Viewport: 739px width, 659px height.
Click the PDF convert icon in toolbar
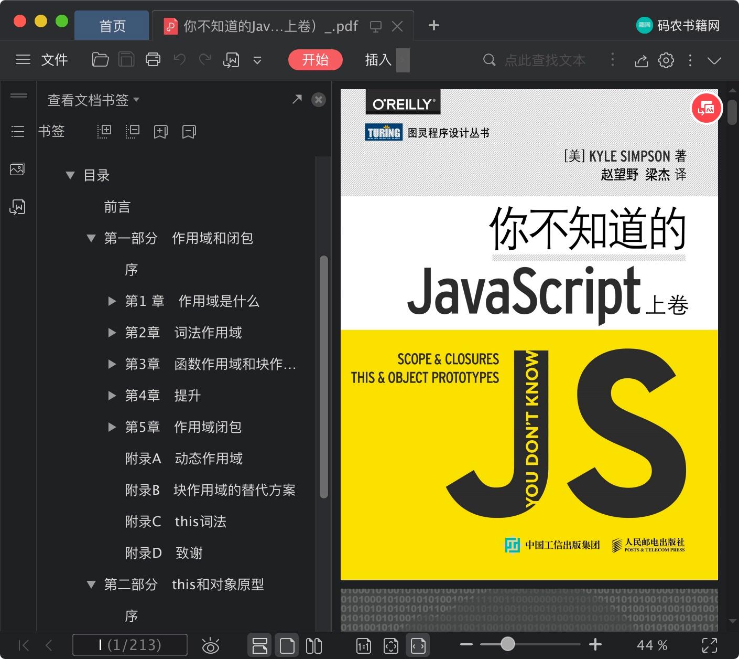coord(231,60)
